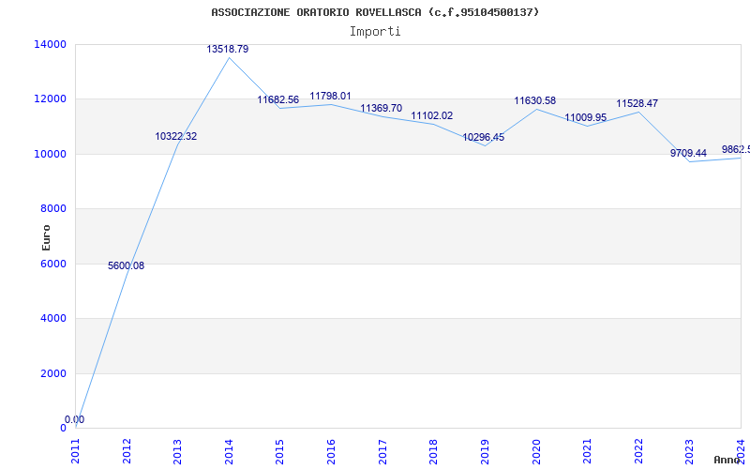The height and width of the screenshot is (469, 750).
Task: Select the 11009.95 data label
Action: pyautogui.click(x=586, y=118)
